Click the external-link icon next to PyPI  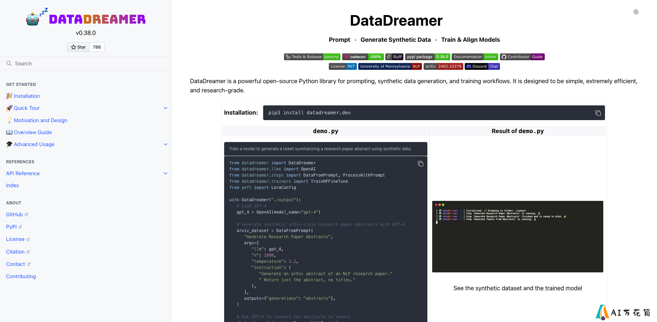tap(20, 227)
